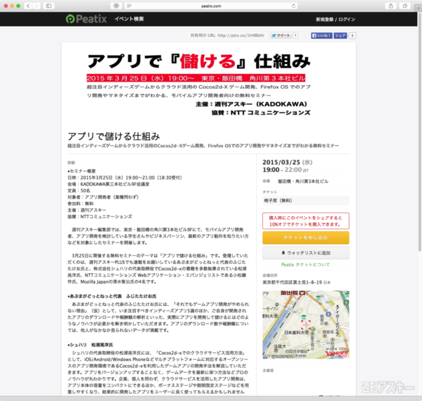Viewport: 422px width, 401px height.
Task: Click the Facebook シェア button
Action: (x=340, y=35)
